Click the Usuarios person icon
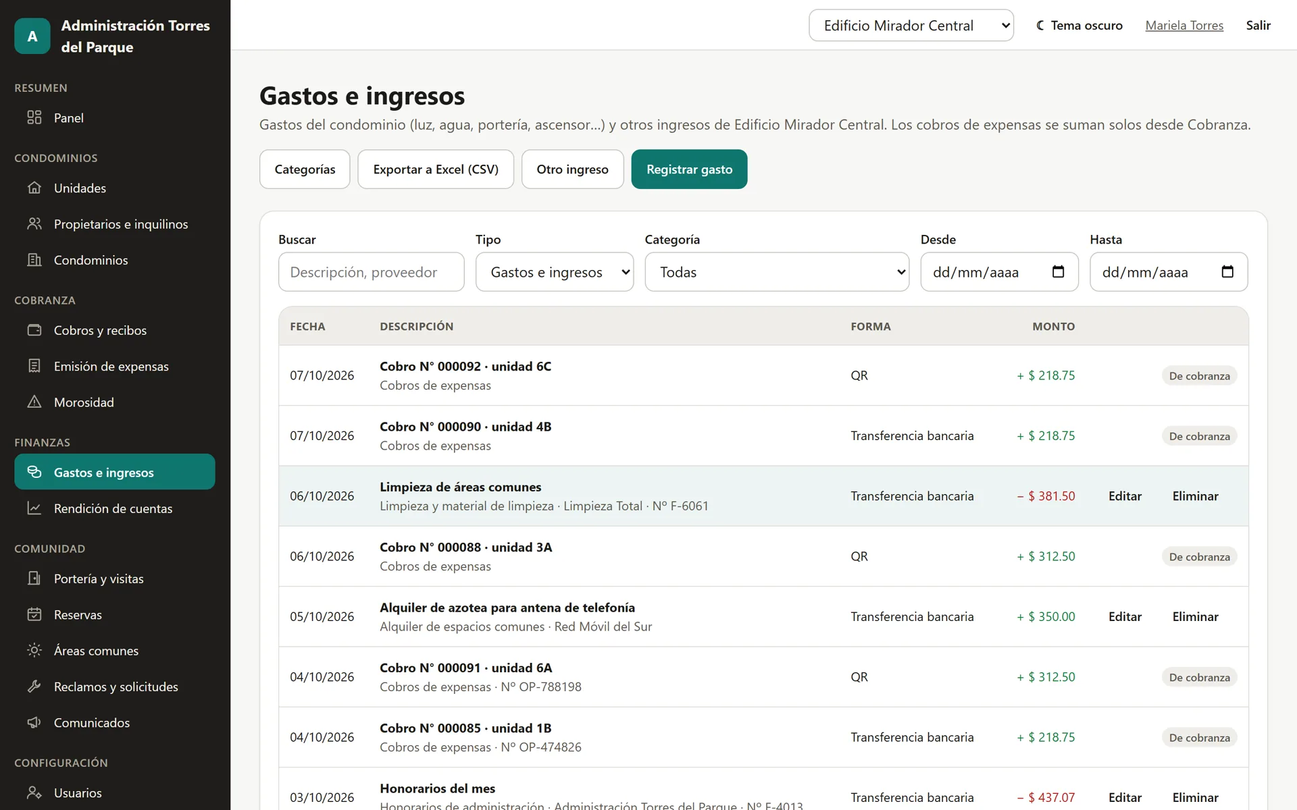This screenshot has width=1297, height=810. 34,792
